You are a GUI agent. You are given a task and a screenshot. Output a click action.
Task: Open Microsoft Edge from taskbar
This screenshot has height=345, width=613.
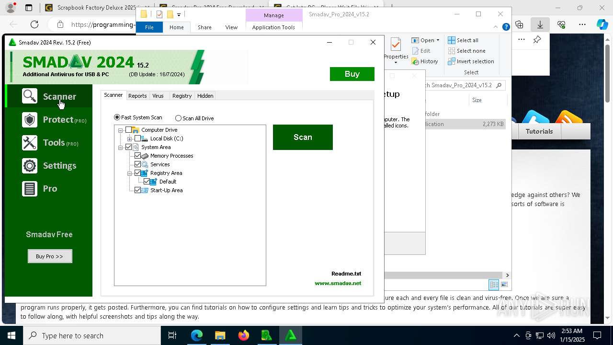click(197, 335)
